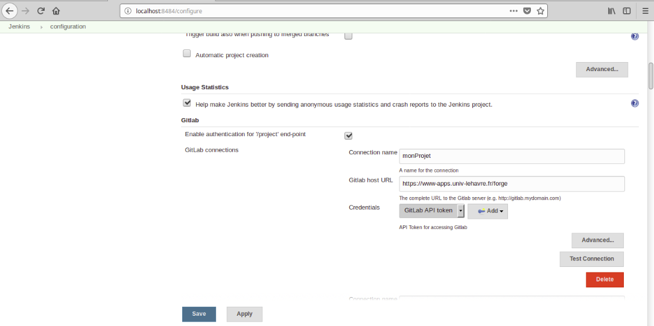Open Firefox library icon

point(612,11)
